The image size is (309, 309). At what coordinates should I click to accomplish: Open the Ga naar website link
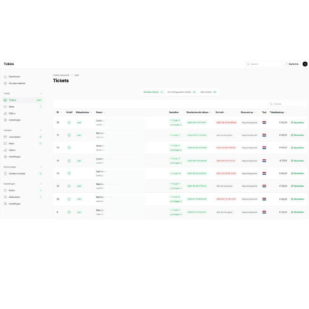click(17, 83)
